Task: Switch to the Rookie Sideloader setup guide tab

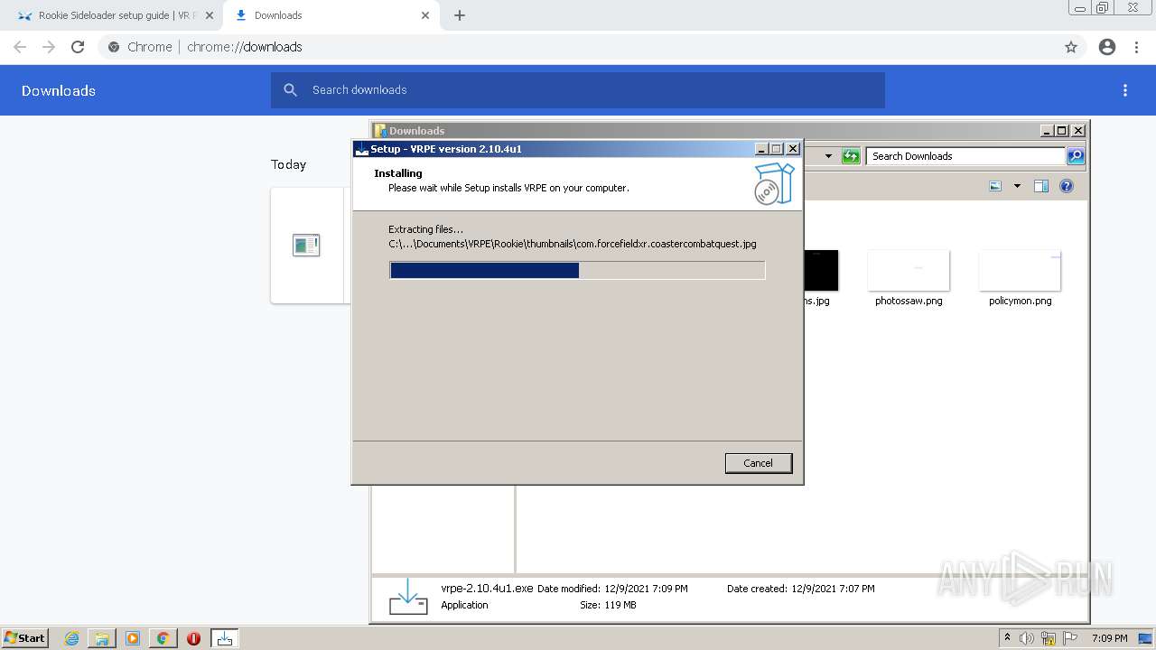Action: [x=114, y=15]
